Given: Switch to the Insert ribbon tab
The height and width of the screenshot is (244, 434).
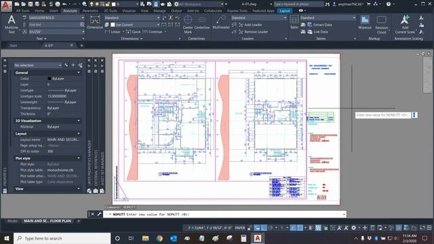Looking at the screenshot, I should pyautogui.click(x=54, y=11).
